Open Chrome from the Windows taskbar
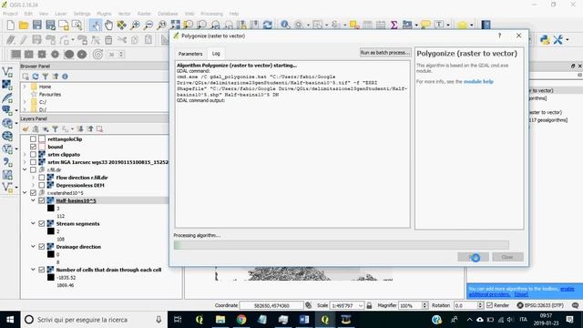This screenshot has height=328, width=583. [241, 320]
